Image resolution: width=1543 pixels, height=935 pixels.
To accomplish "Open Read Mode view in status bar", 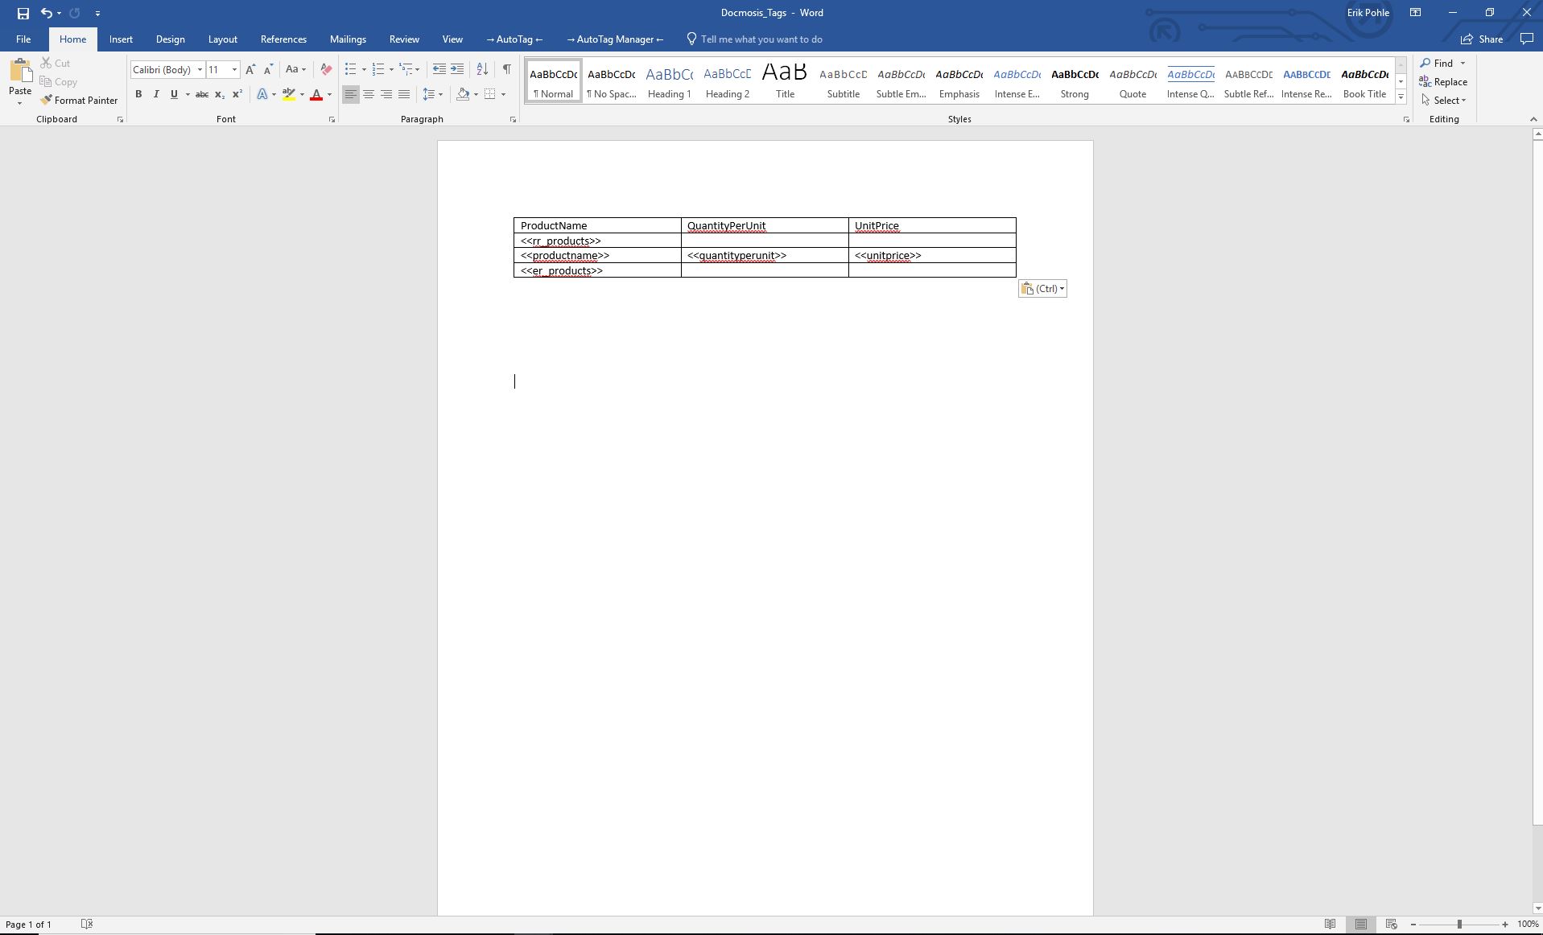I will click(1331, 925).
